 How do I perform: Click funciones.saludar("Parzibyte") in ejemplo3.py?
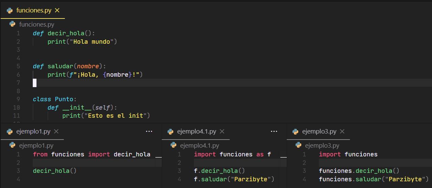point(374,179)
